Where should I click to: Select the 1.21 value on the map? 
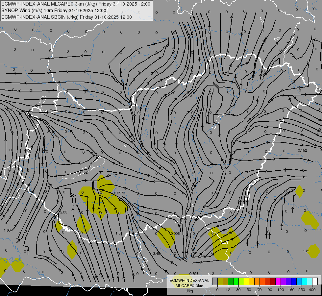(x=306, y=251)
